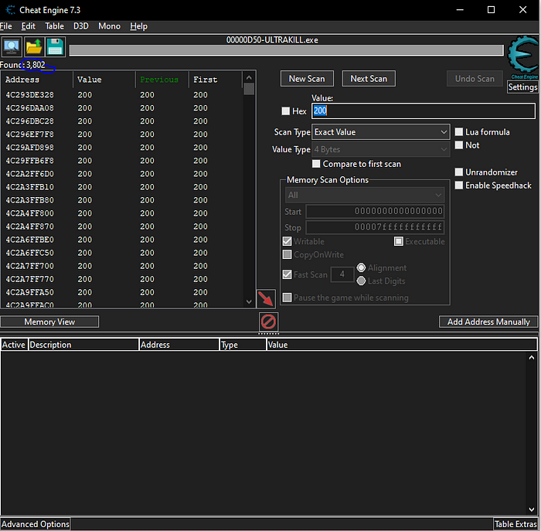Open the Mono menu
The width and height of the screenshot is (541, 531).
tap(110, 26)
